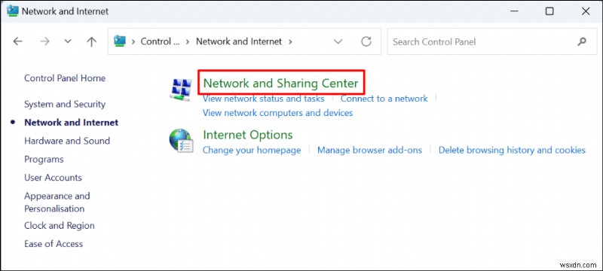Select the Control breadcrumb in address bar
The image size is (603, 271).
pyautogui.click(x=160, y=41)
